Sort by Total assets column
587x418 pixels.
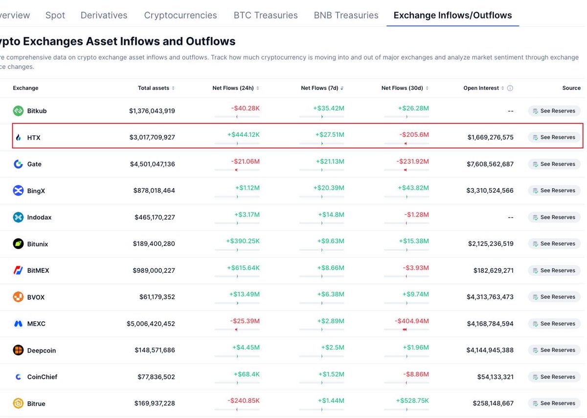[156, 88]
